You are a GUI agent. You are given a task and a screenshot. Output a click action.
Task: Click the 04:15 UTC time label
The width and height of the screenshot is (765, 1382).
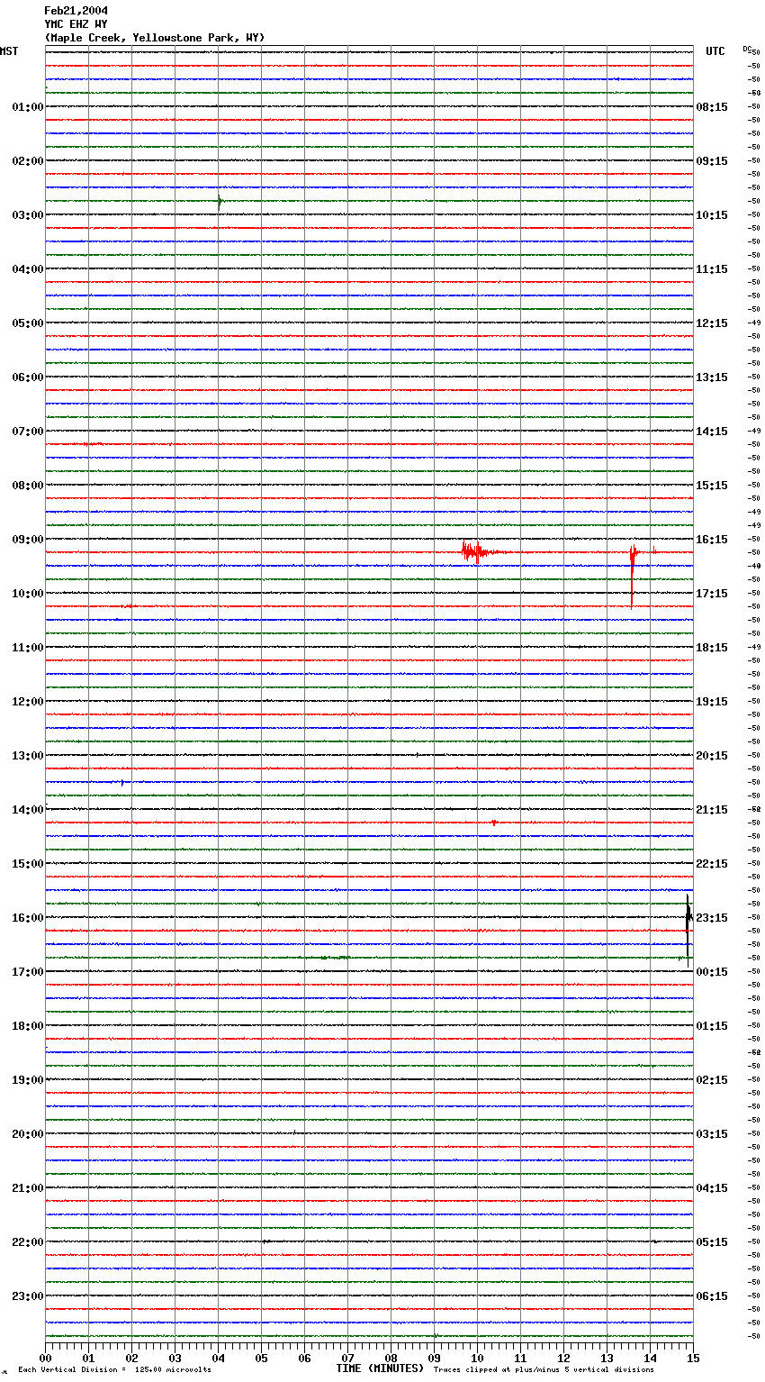point(712,1188)
